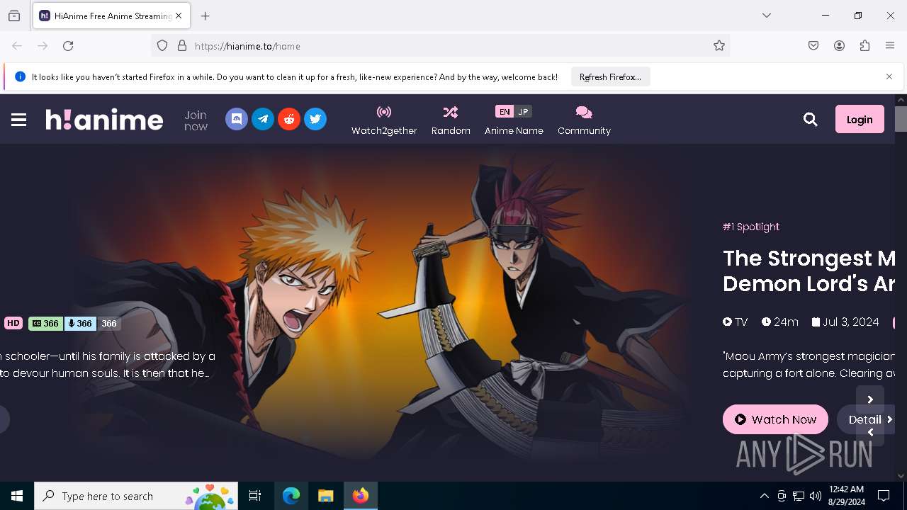Close the HiAnime tab

click(179, 16)
